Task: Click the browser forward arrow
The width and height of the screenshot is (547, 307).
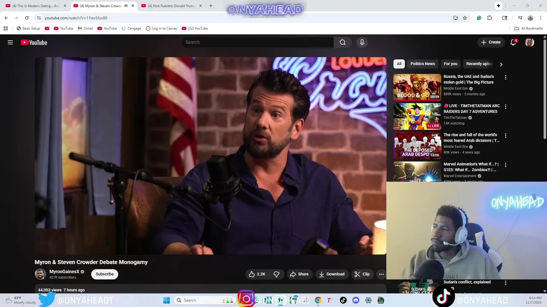Action: click(x=16, y=18)
